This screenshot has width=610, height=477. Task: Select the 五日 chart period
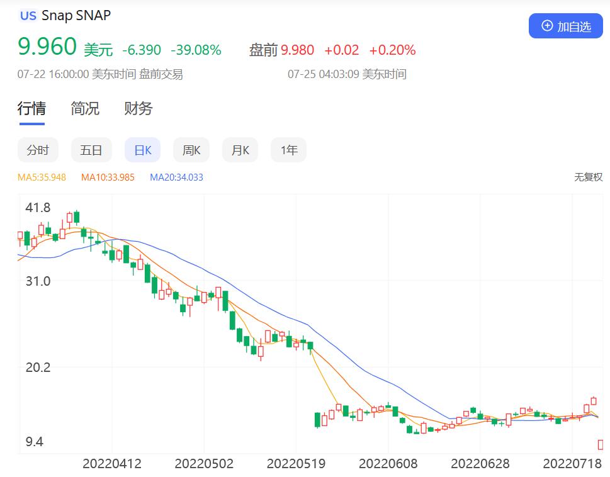click(91, 150)
